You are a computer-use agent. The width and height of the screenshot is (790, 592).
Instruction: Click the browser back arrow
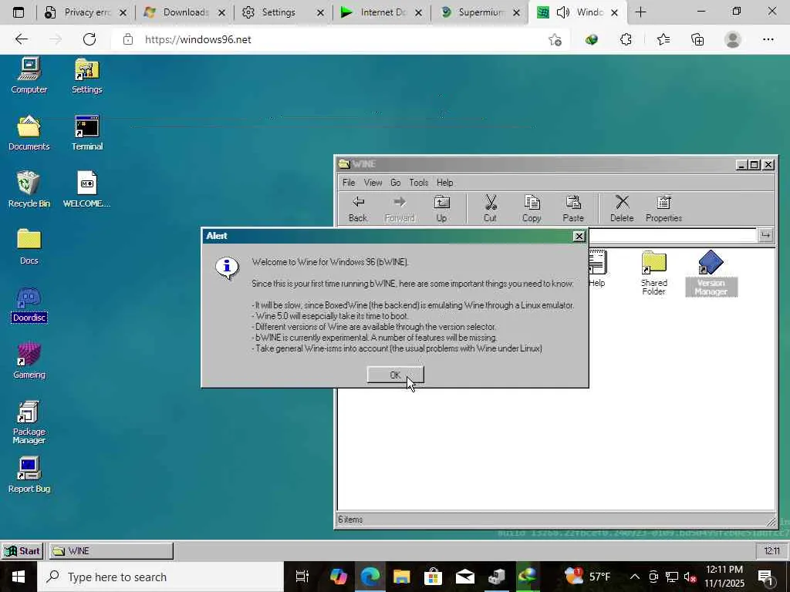point(21,39)
